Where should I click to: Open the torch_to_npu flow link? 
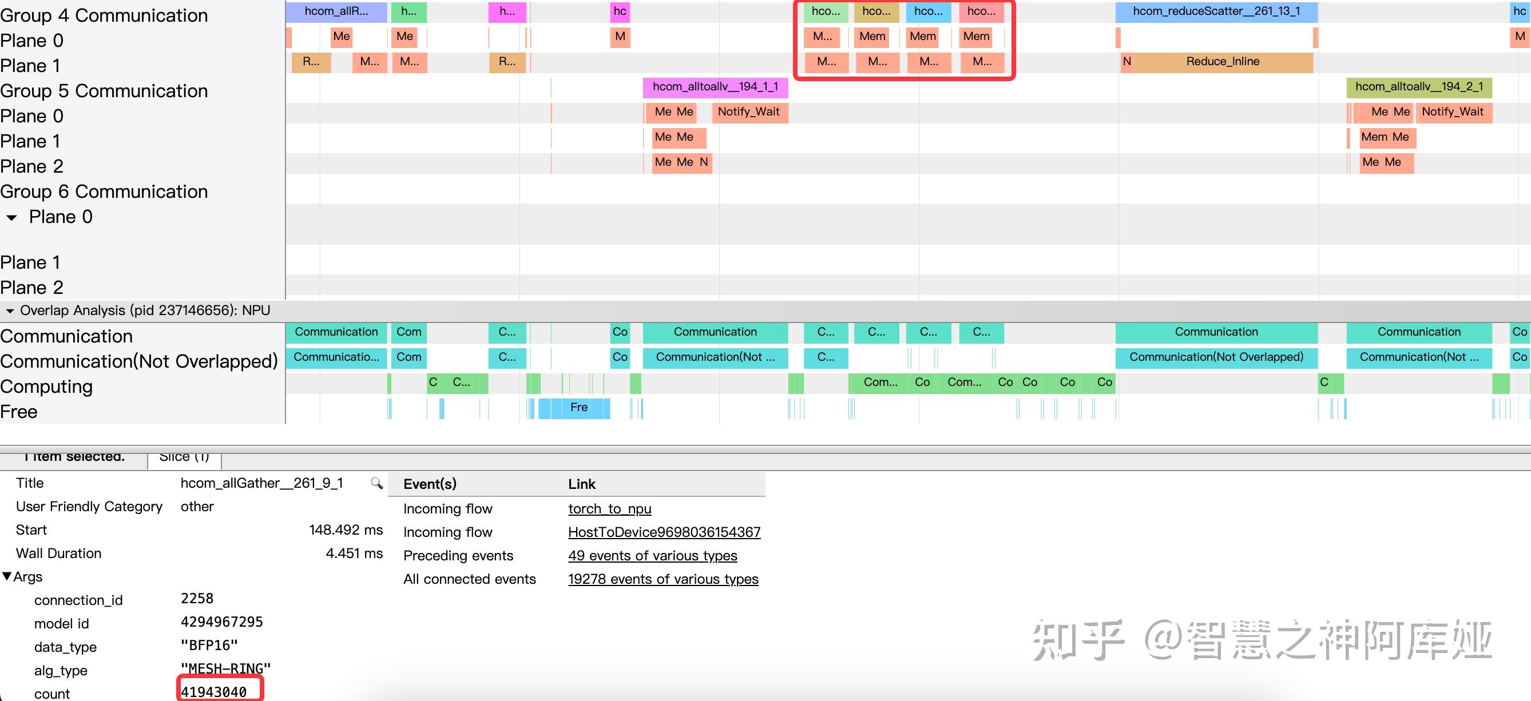coord(609,508)
